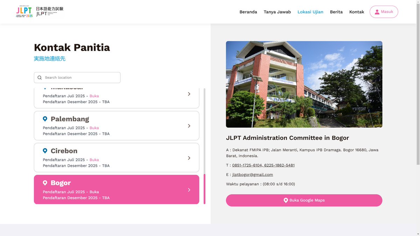
Task: Click the jlptbogor@gmail.com email link
Action: (253, 175)
